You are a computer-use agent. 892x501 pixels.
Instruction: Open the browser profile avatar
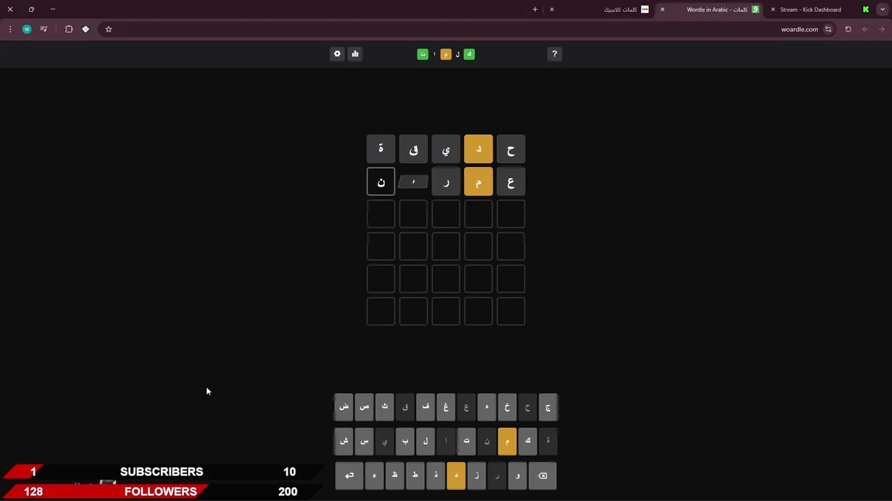point(26,29)
